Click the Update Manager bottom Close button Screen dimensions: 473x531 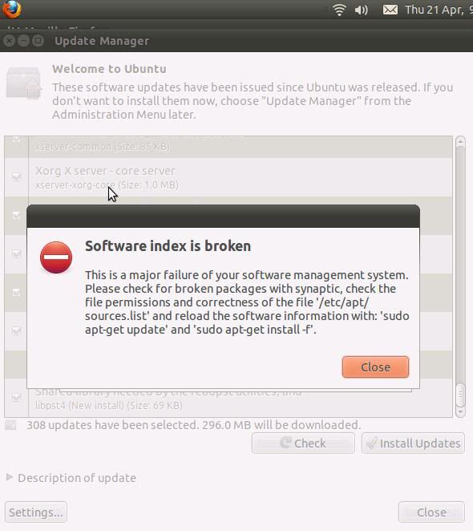pos(431,512)
